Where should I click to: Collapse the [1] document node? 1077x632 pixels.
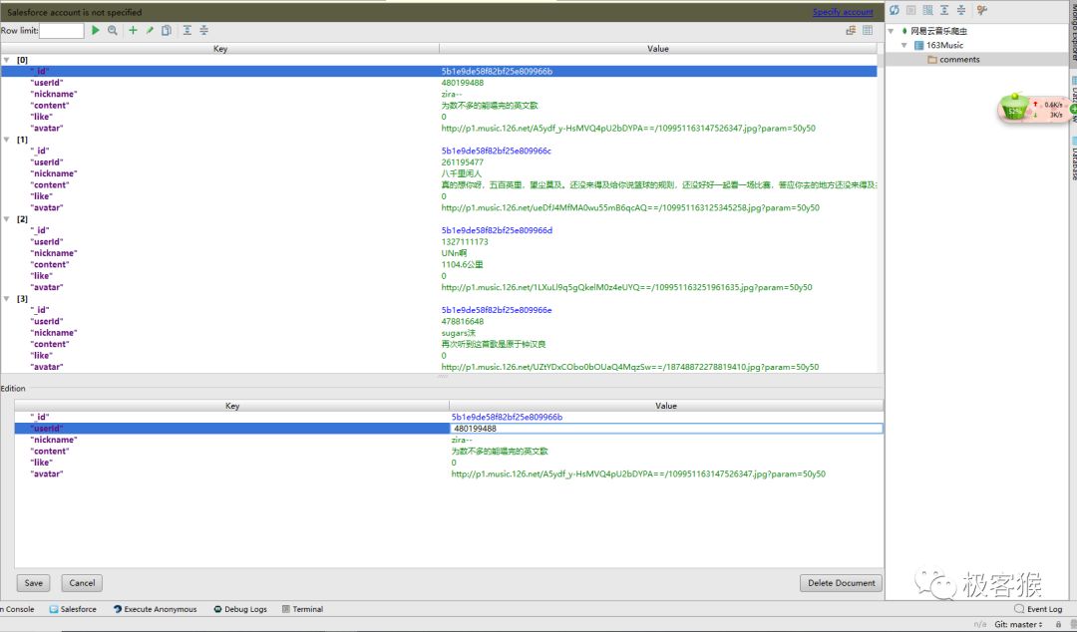pos(7,140)
